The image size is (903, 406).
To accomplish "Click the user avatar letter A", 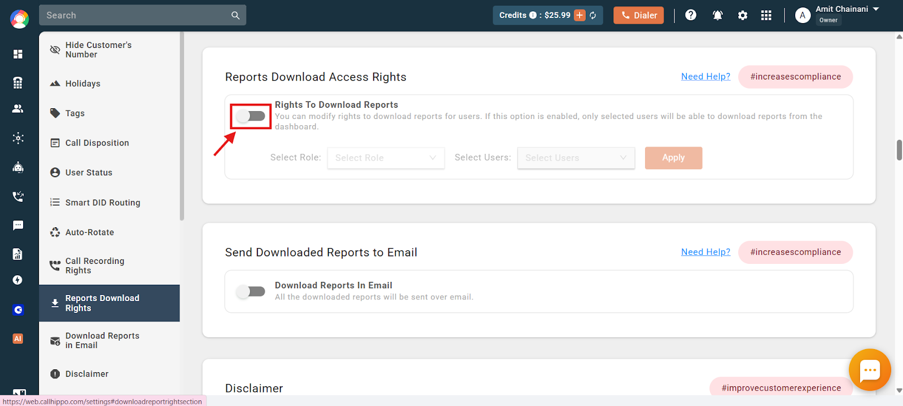I will click(x=803, y=15).
